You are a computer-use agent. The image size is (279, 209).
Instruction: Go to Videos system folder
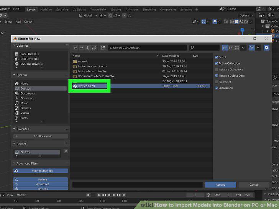pyautogui.click(x=40, y=113)
